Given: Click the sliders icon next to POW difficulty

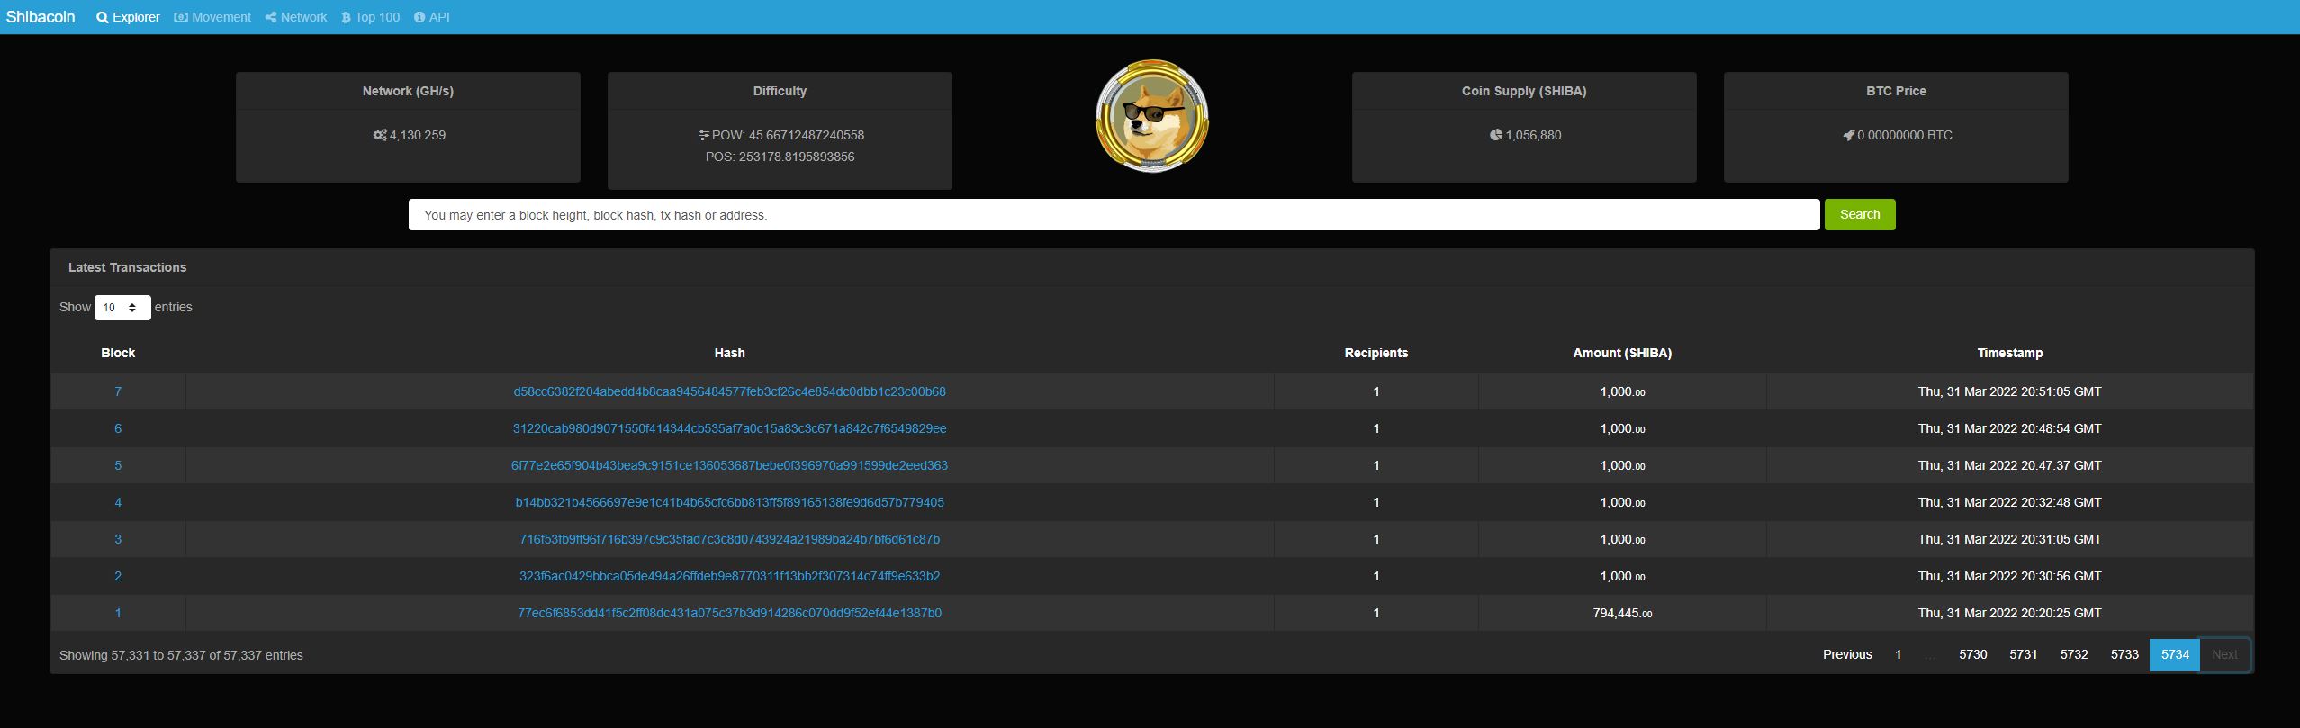Looking at the screenshot, I should (703, 135).
